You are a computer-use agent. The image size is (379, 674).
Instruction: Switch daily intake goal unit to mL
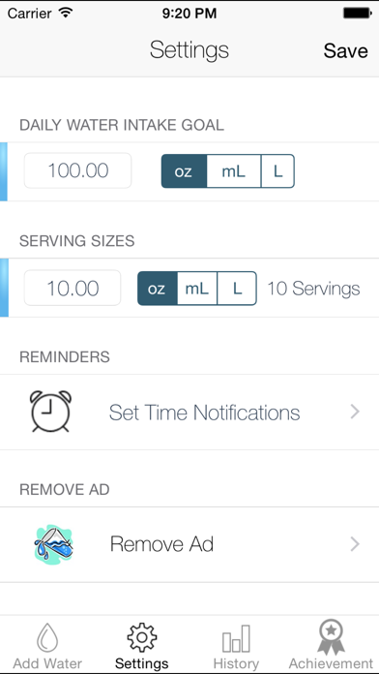234,171
